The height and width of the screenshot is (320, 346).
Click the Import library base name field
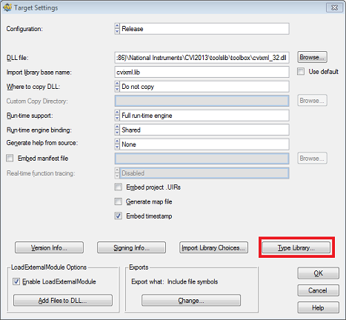(202, 72)
